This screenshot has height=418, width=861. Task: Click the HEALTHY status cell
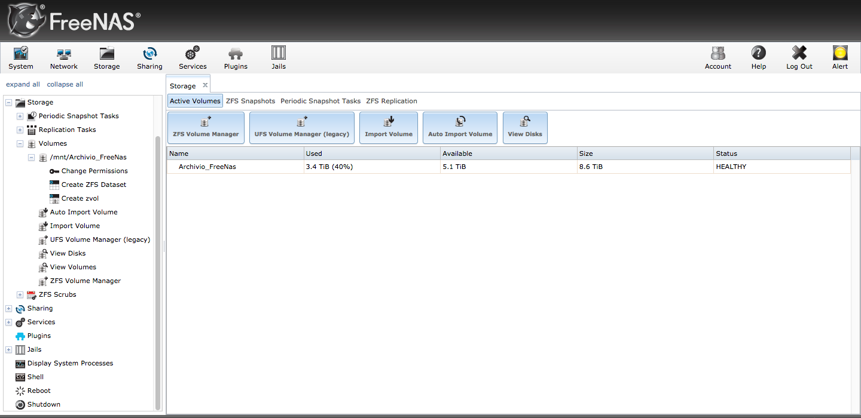click(782, 167)
